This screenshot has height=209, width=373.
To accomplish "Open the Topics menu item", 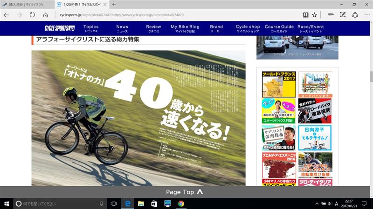I will coord(91,28).
